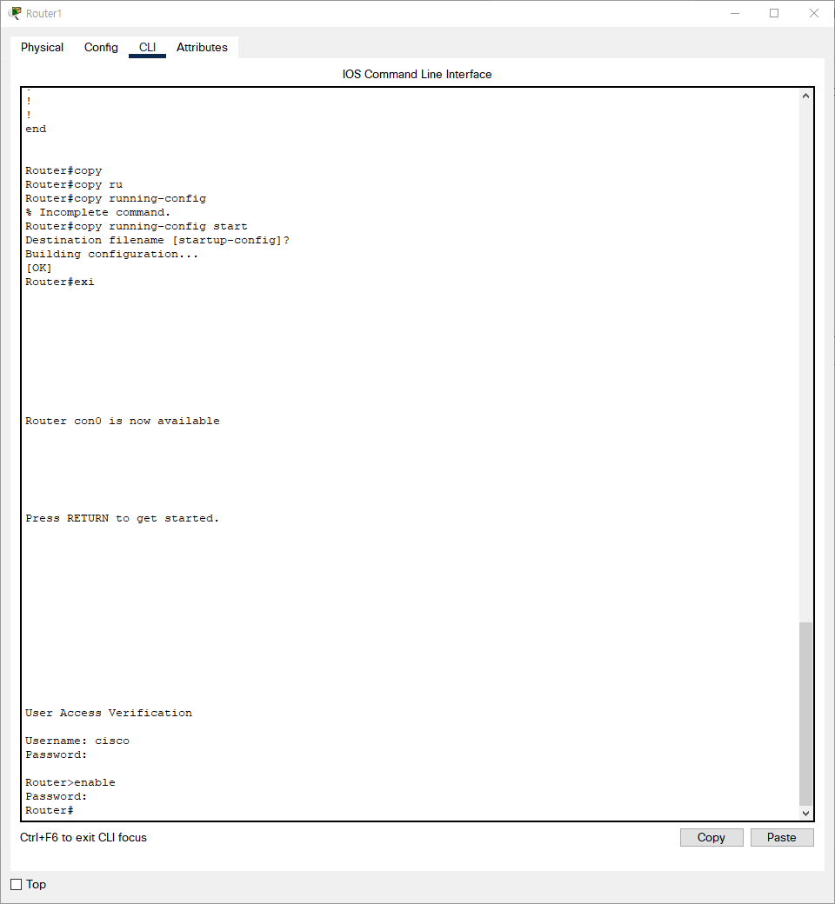835x904 pixels.
Task: Click the scroll up arrow in CLI
Action: click(805, 96)
